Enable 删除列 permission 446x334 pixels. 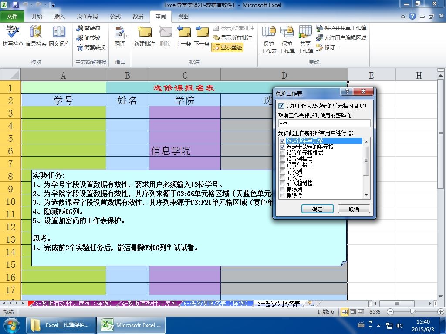282,190
